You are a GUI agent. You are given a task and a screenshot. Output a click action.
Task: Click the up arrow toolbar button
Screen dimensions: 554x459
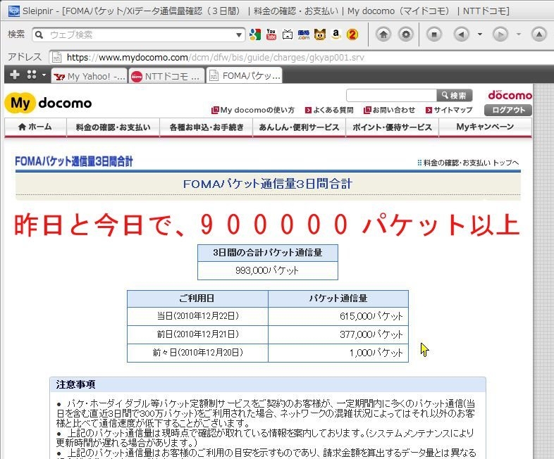[x=538, y=34]
